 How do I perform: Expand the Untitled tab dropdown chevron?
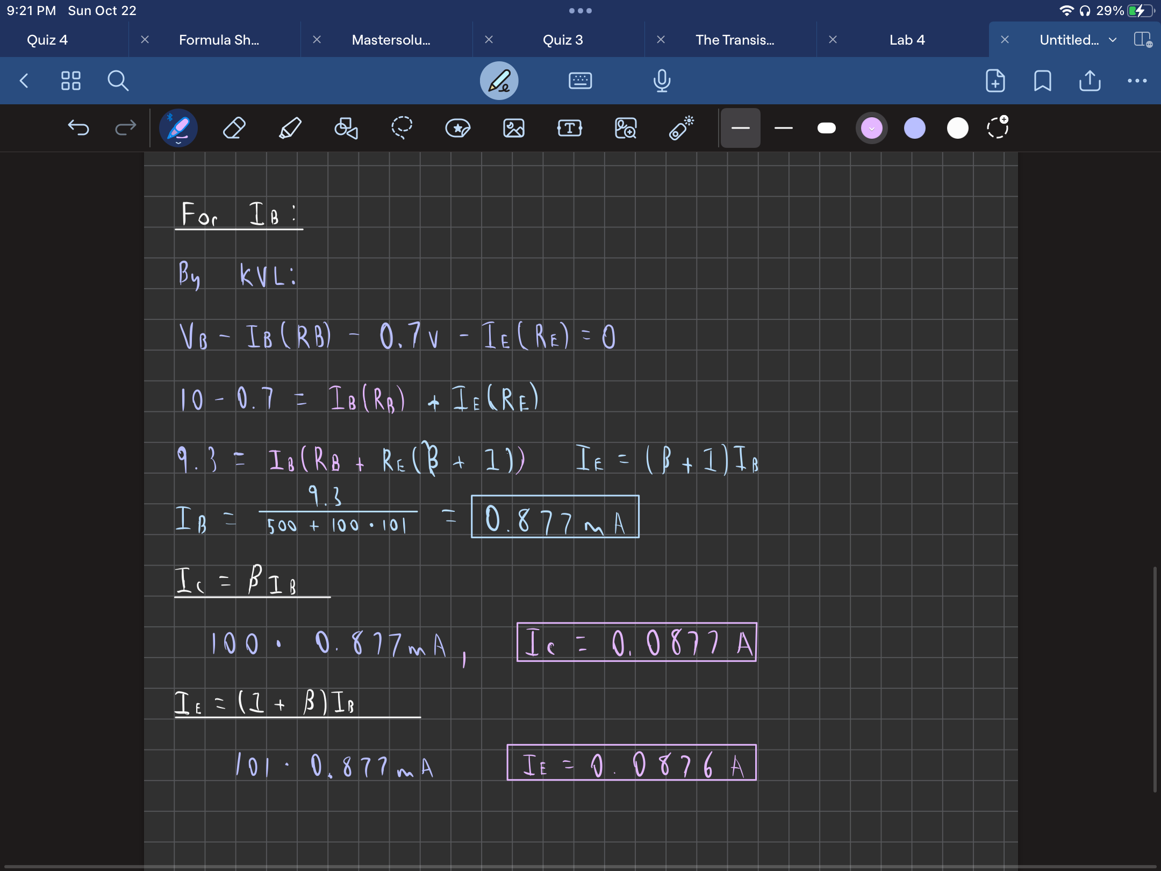click(x=1113, y=40)
